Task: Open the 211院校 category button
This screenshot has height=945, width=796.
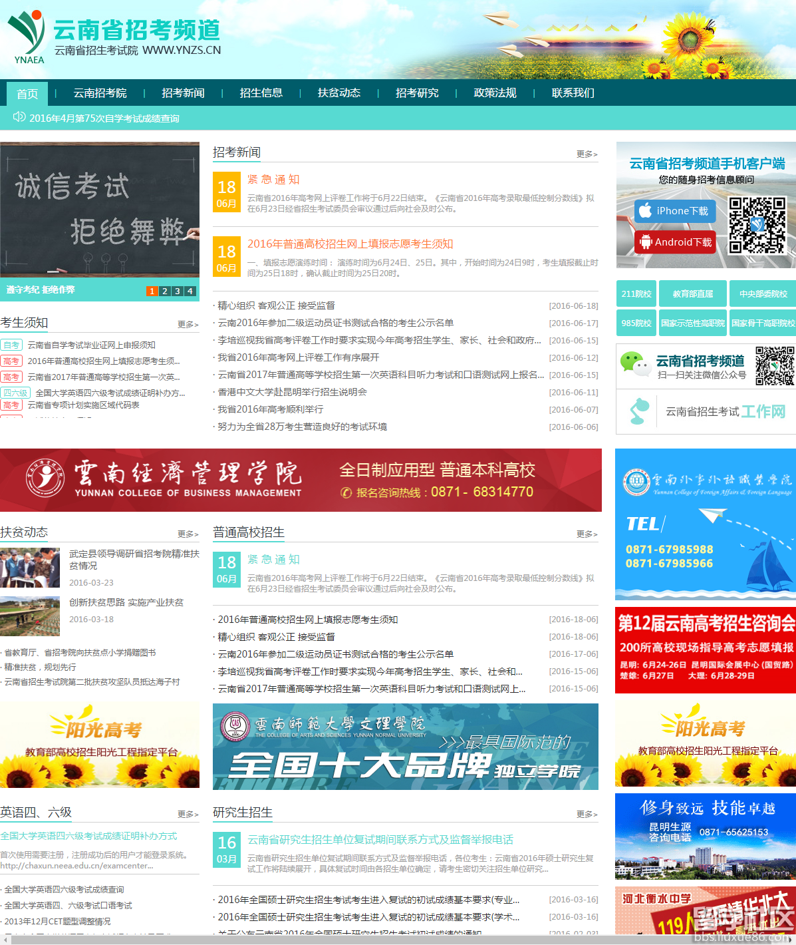Action: pos(636,293)
